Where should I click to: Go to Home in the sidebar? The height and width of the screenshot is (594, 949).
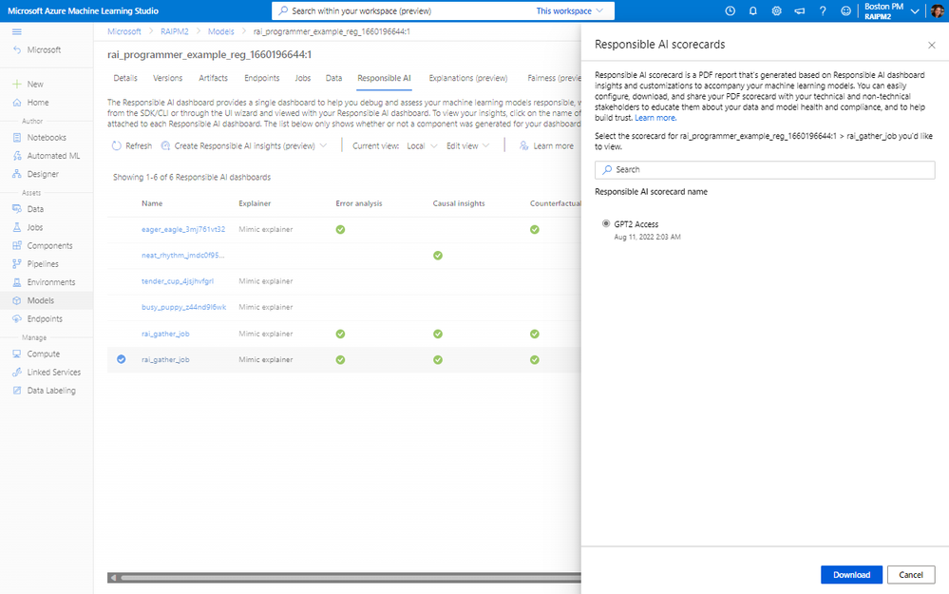coord(31,103)
